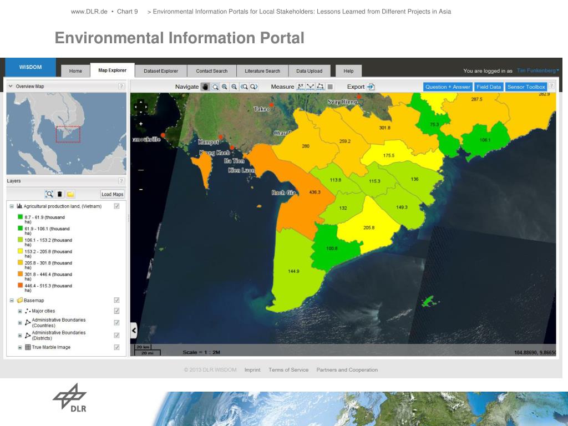Click the plus zoom-in on map slider
Image resolution: width=568 pixels, height=426 pixels.
pyautogui.click(x=141, y=124)
